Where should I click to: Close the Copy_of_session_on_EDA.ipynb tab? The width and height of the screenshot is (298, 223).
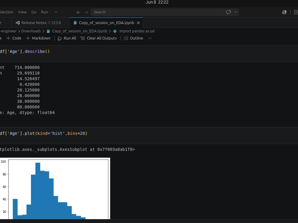[x=138, y=23]
